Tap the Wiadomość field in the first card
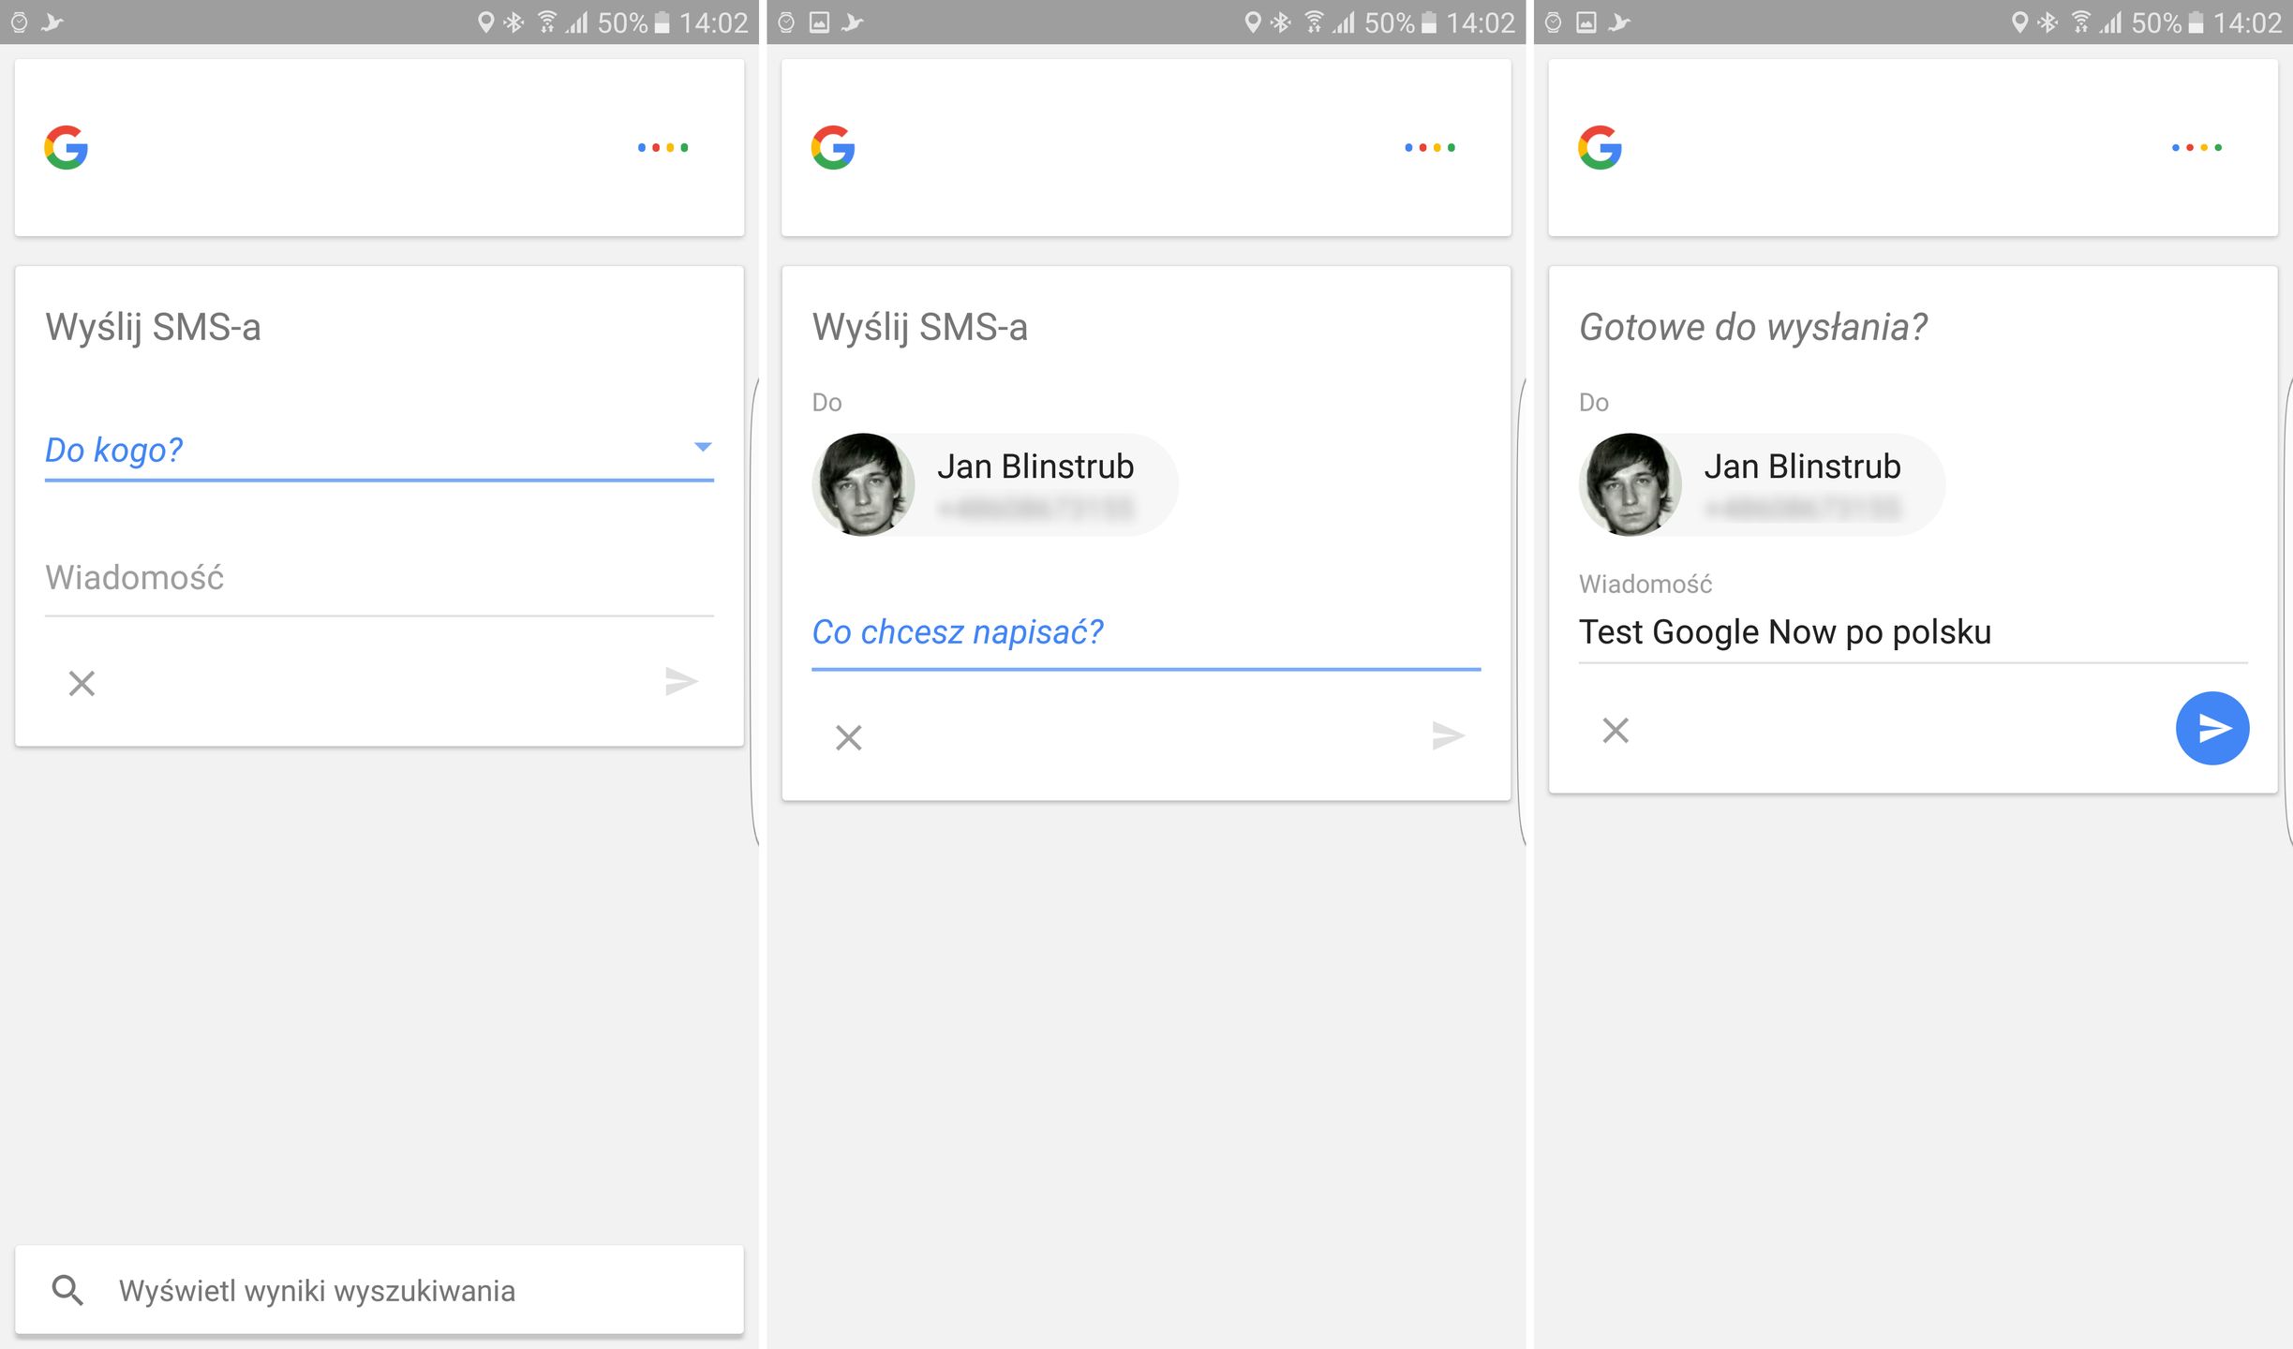 pos(135,577)
